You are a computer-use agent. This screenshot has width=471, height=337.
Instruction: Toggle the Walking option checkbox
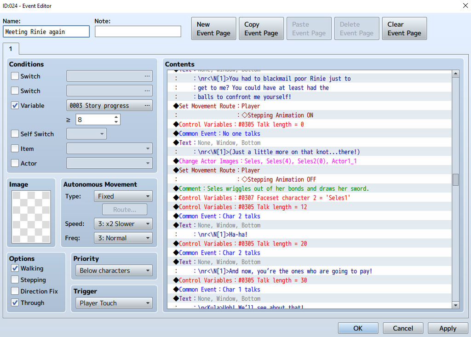(15, 268)
